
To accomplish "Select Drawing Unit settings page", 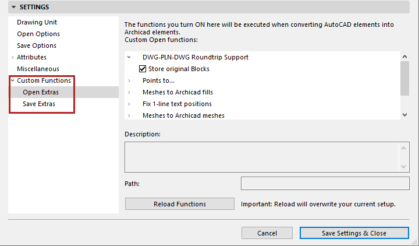I will tap(37, 22).
